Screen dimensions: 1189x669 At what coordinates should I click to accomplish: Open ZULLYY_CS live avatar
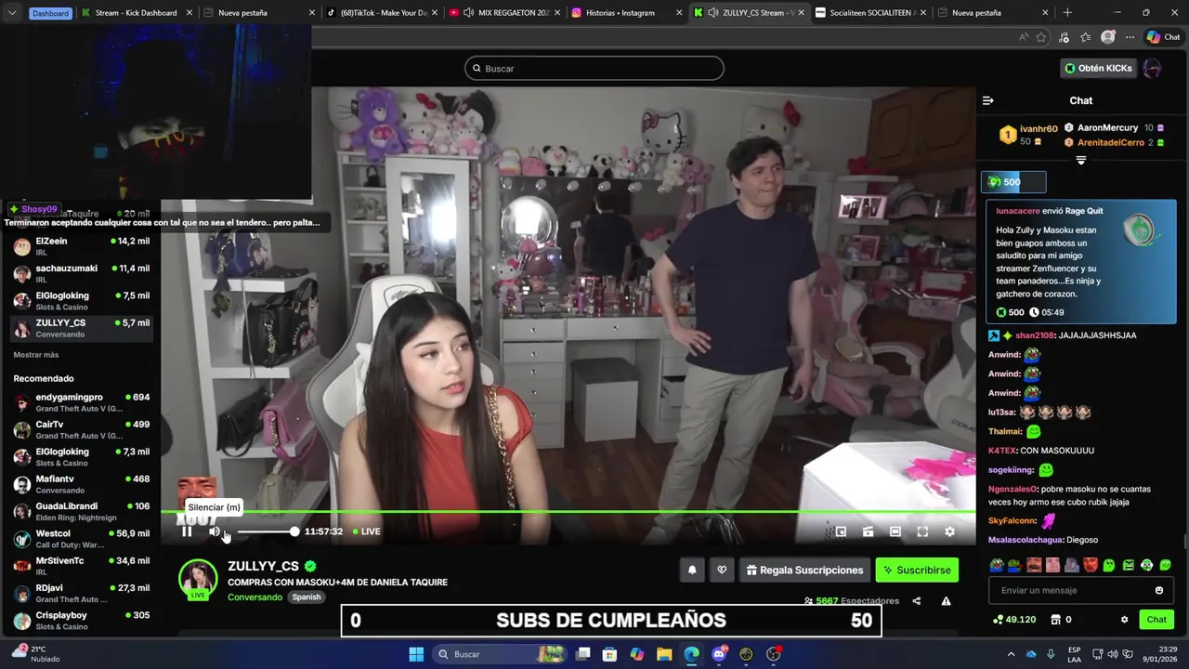(198, 578)
